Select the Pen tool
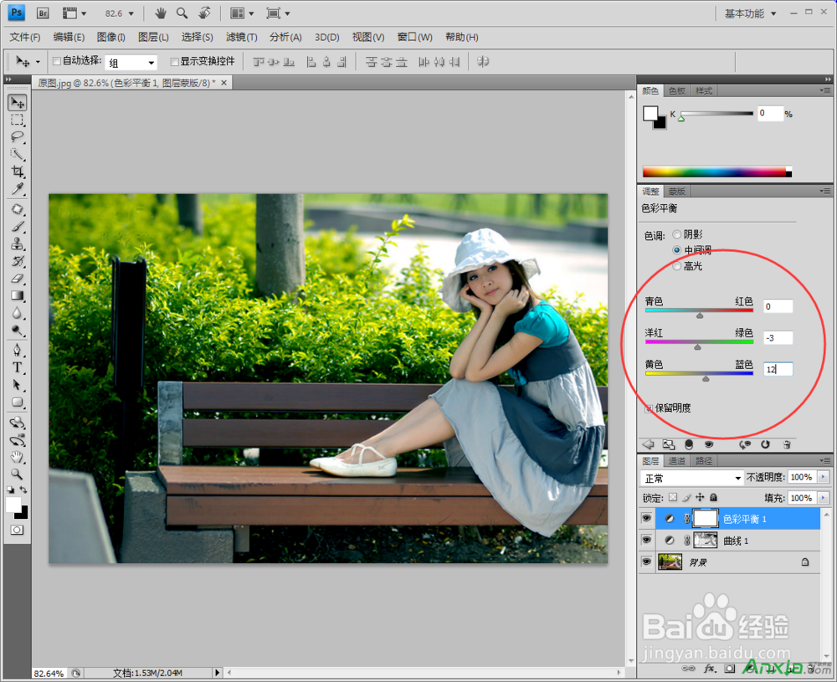Image resolution: width=837 pixels, height=682 pixels. pos(17,350)
